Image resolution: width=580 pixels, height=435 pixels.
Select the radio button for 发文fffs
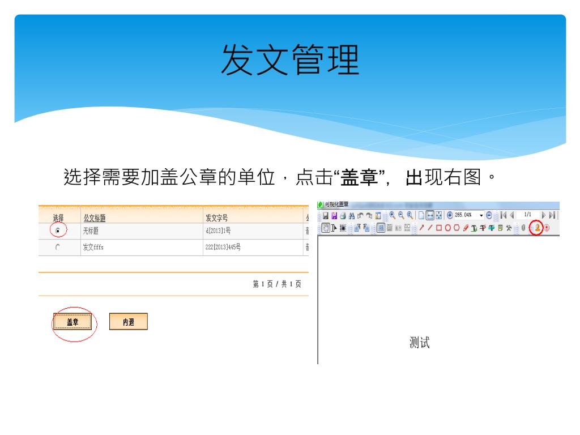(x=58, y=247)
